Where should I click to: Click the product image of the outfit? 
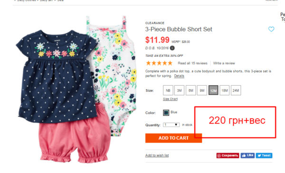tap(76, 90)
